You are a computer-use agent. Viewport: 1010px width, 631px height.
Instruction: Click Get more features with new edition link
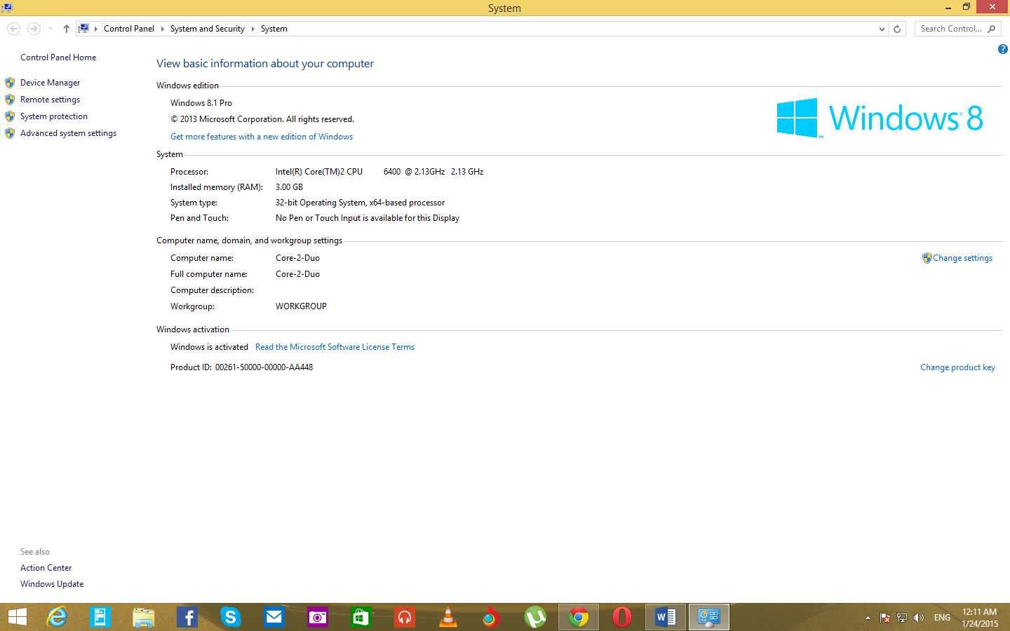(x=262, y=137)
